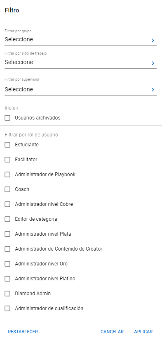Check the Estudiante role checkbox
The height and width of the screenshot is (344, 162).
(x=7, y=145)
